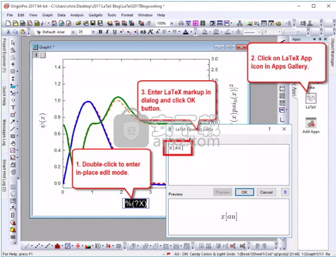The height and width of the screenshot is (257, 336).
Task: Select the Pointer tool in the Tools bar
Action: pos(13,43)
